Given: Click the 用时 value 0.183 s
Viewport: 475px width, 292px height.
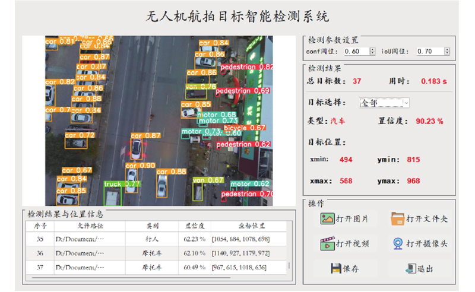Looking at the screenshot, I should point(434,81).
